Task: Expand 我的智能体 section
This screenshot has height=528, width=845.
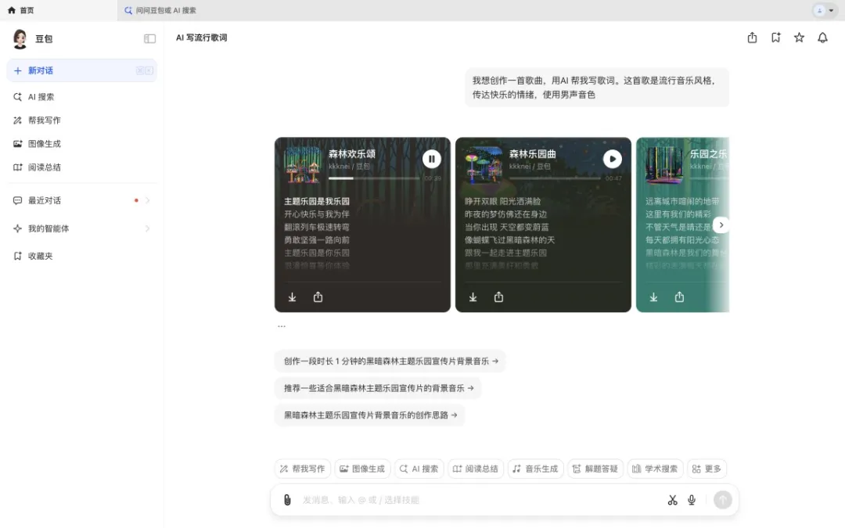Action: pos(147,228)
